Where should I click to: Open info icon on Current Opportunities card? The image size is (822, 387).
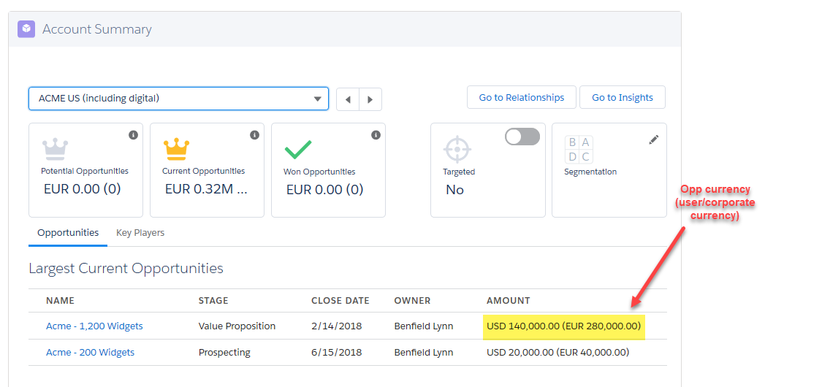point(254,135)
